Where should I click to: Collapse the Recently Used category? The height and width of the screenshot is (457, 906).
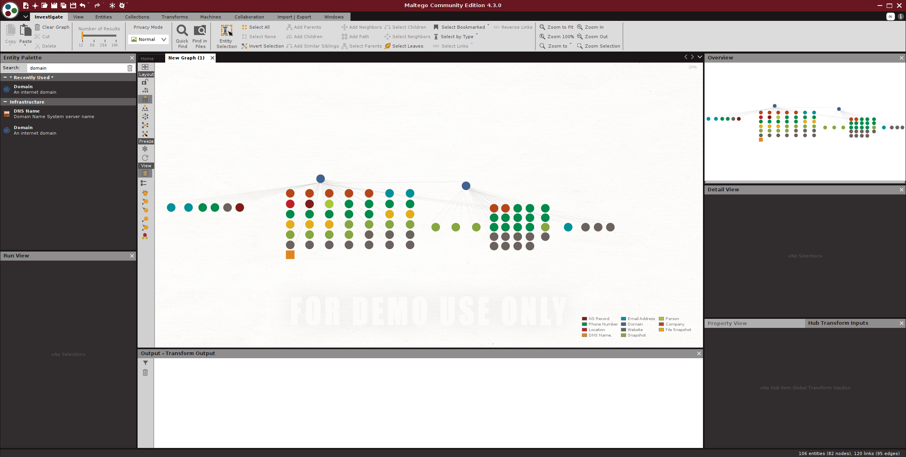[x=5, y=78]
